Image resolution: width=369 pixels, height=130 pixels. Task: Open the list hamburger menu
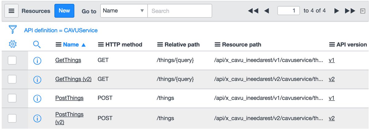click(x=11, y=11)
